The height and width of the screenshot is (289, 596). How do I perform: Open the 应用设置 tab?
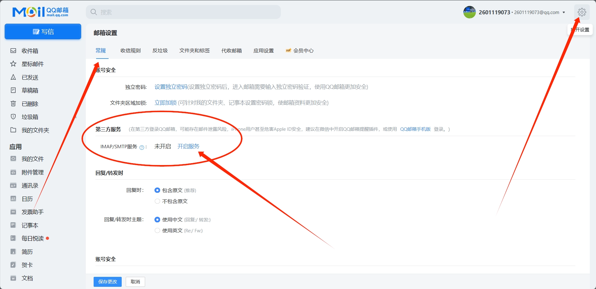click(263, 50)
